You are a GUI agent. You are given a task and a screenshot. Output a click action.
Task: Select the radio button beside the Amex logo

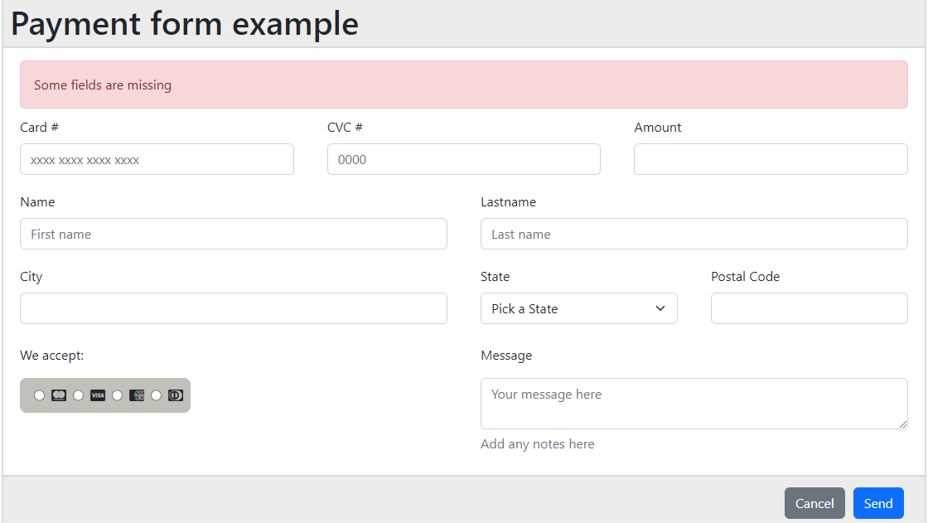tap(117, 395)
